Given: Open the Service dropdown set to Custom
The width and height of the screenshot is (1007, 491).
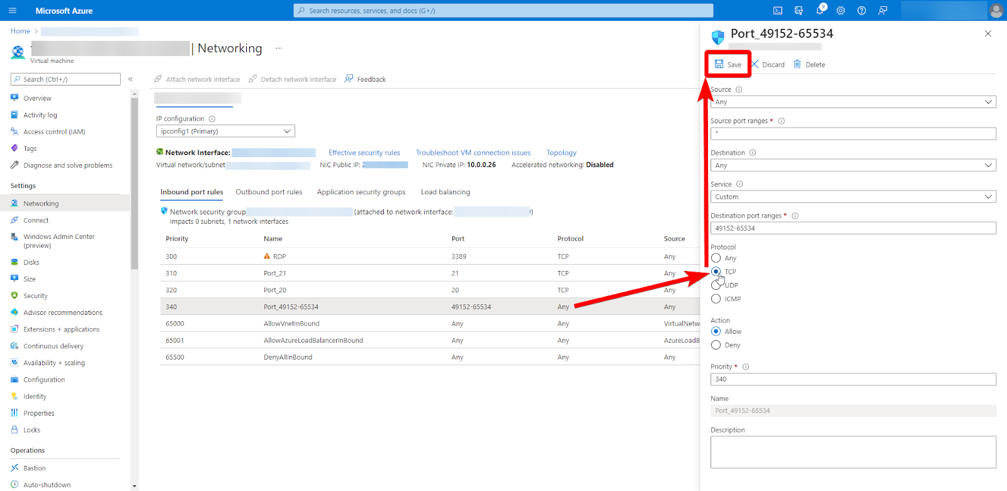Looking at the screenshot, I should 853,197.
